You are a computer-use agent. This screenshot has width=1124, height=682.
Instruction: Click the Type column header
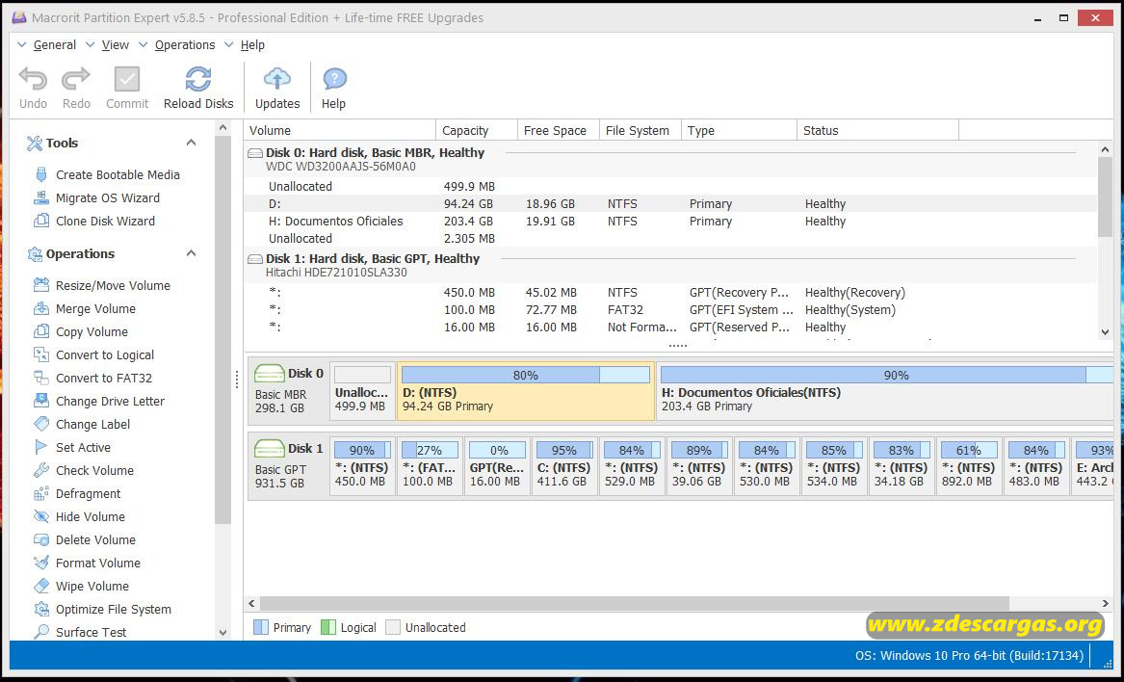739,130
